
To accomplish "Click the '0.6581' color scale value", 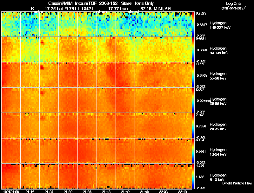I will point(201,39).
